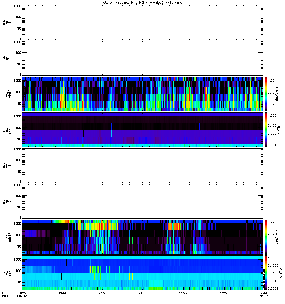Click the plot title "Outer Probes: P1, P2 (TH-B,C) FFT, FBK"

[x=142, y=3]
